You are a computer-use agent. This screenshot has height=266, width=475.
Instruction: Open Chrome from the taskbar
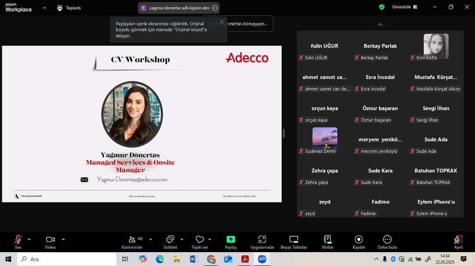pyautogui.click(x=211, y=259)
